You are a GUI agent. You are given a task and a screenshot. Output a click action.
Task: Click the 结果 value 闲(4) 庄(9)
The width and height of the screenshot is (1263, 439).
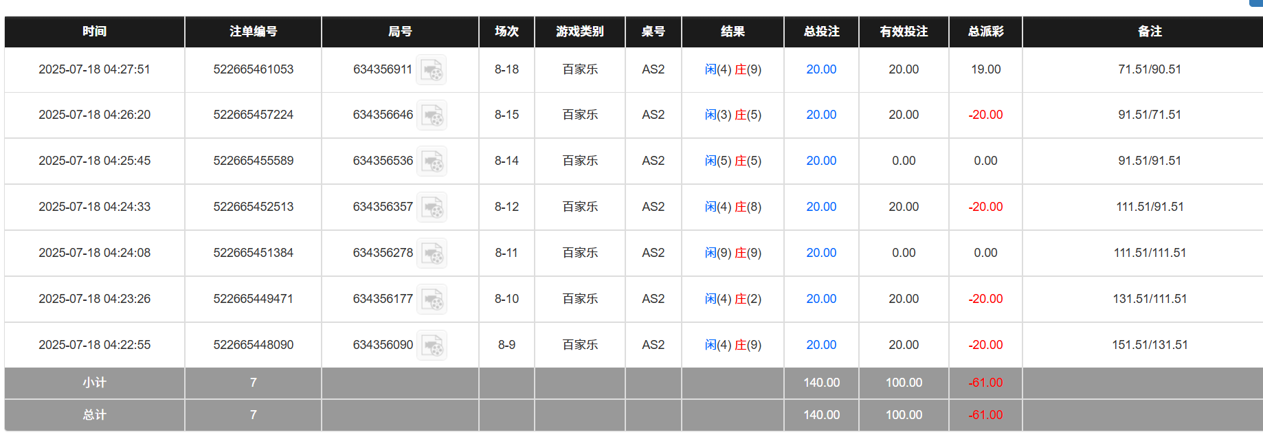point(733,69)
